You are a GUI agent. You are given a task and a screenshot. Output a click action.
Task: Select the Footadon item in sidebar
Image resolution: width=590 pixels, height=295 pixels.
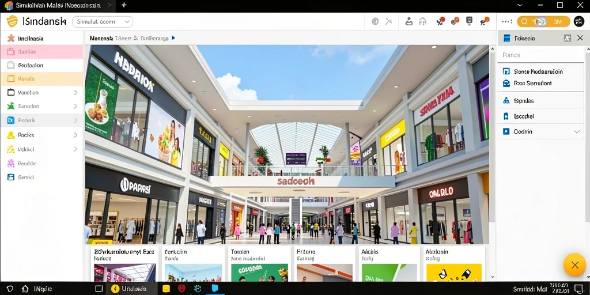pos(41,65)
